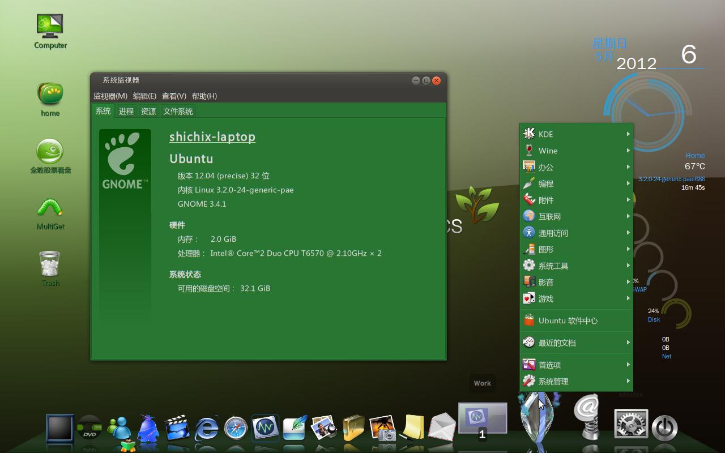Click the 处理器 Intel Core 2 Duo line

tap(279, 253)
